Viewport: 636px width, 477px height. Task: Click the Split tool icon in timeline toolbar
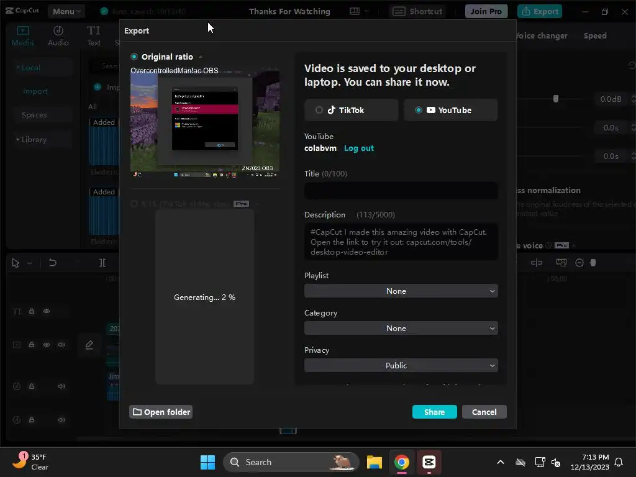click(102, 263)
